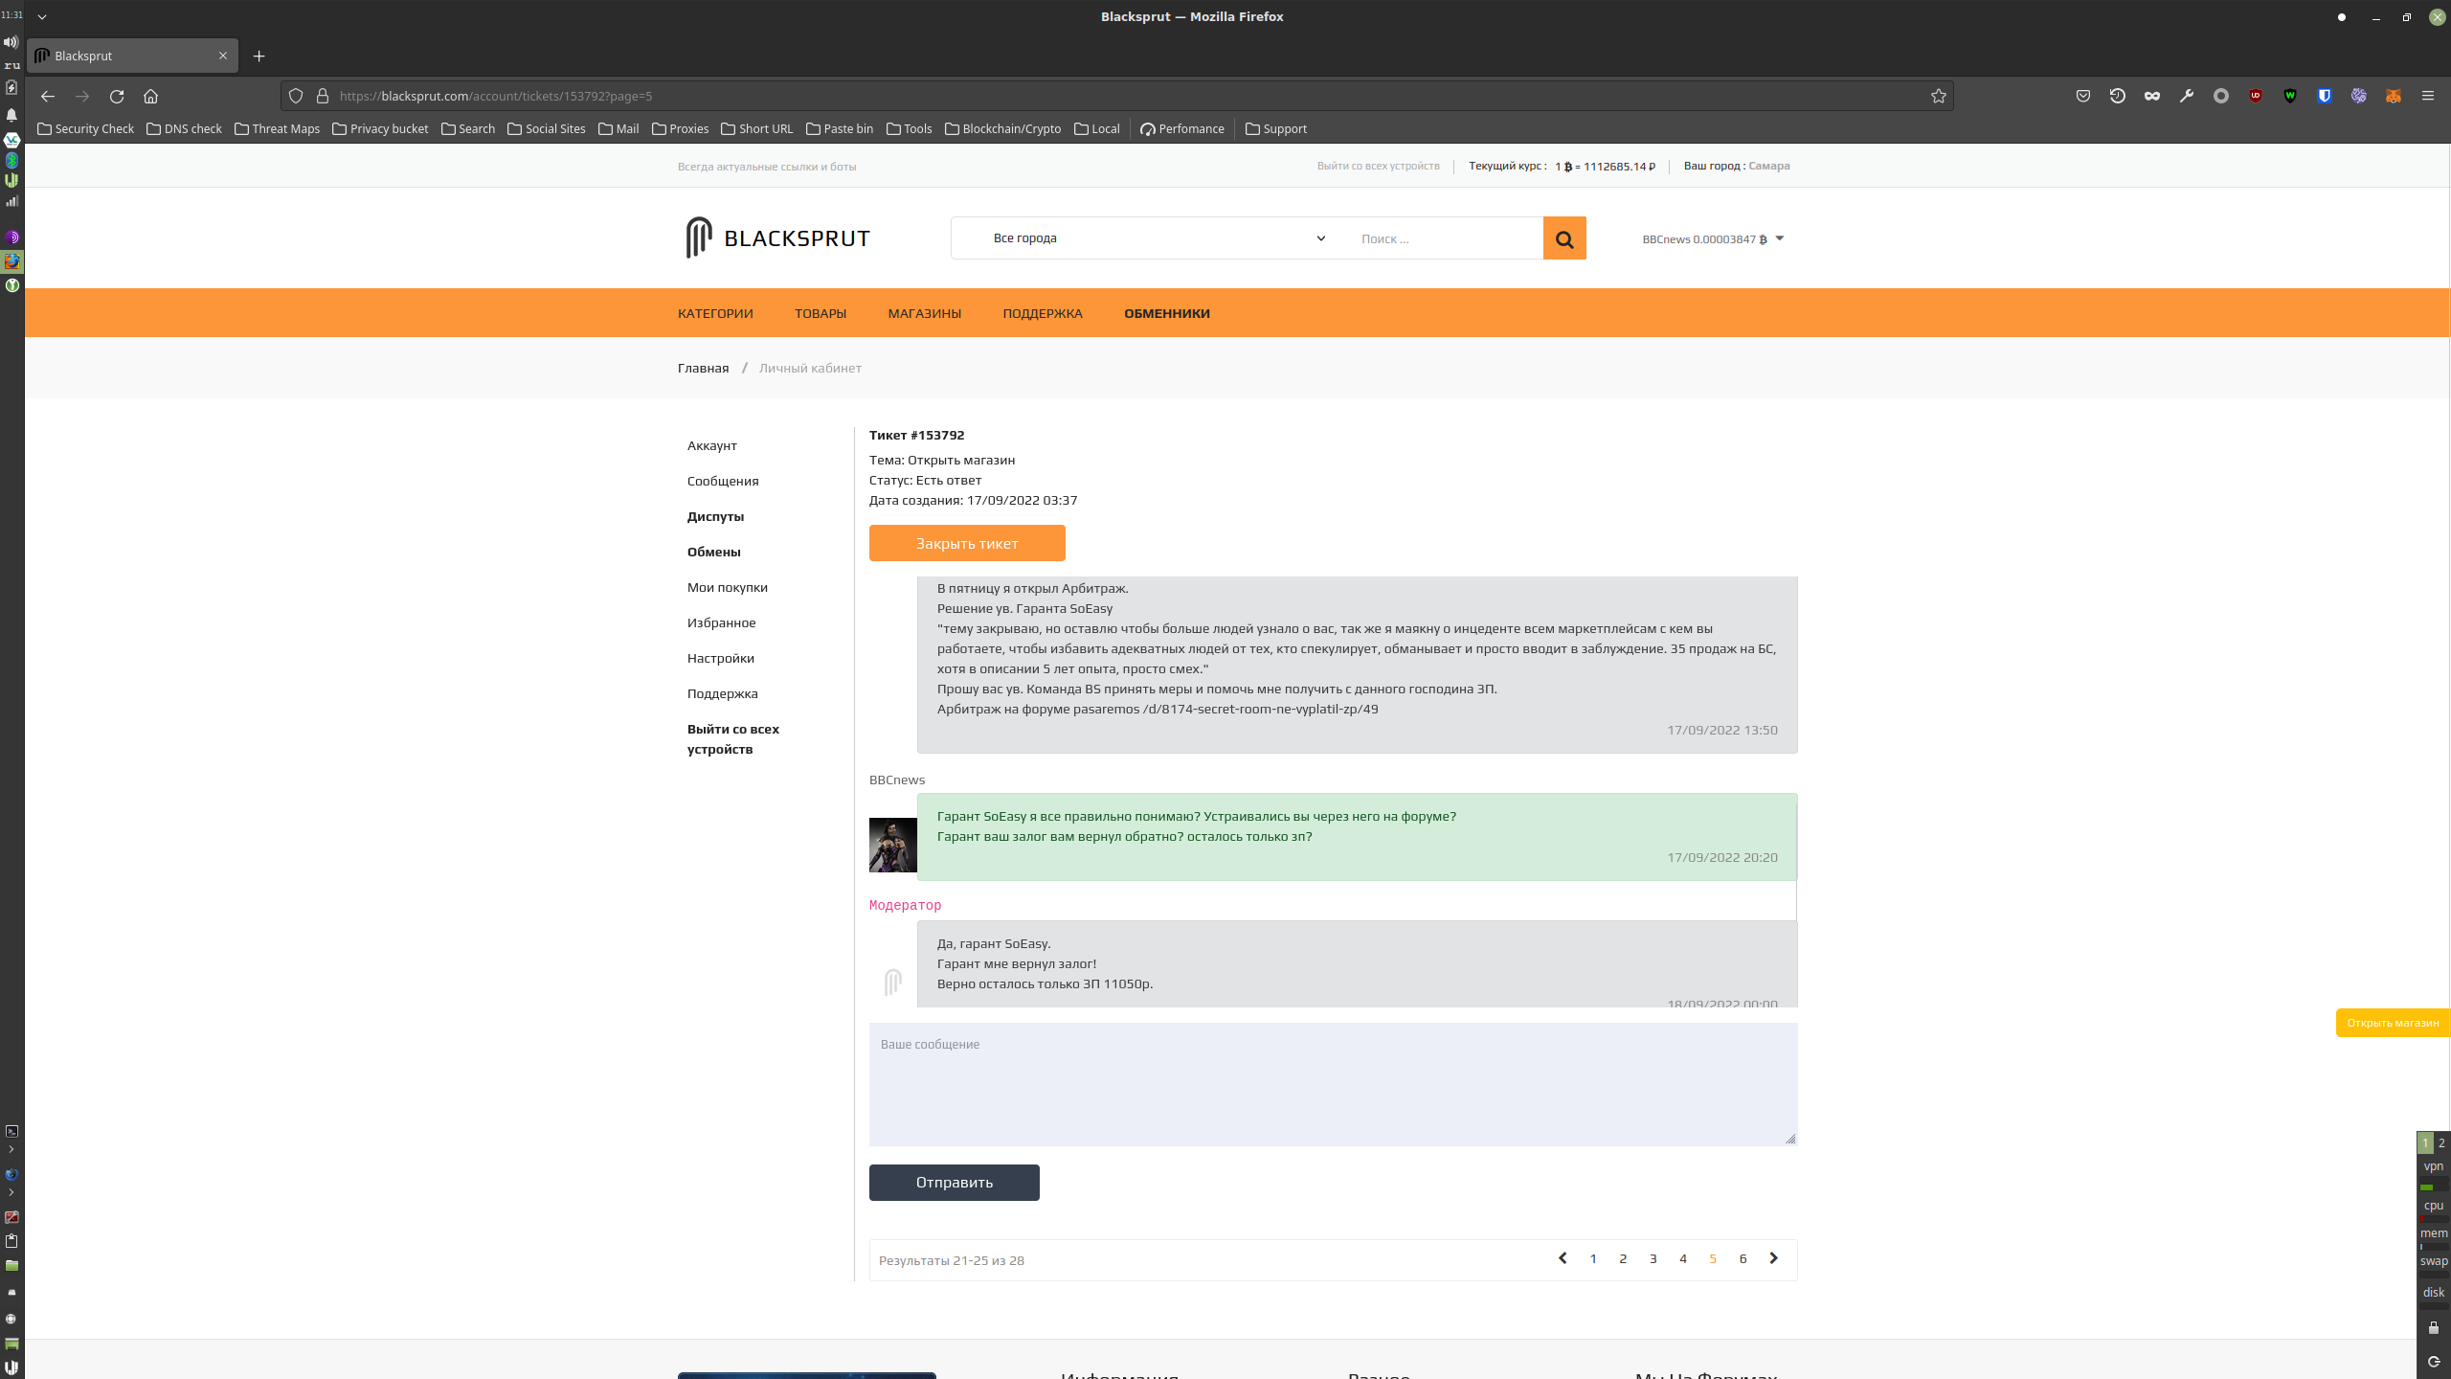Click the padlock site info icon
Viewport: 2451px width, 1379px height.
coord(323,96)
